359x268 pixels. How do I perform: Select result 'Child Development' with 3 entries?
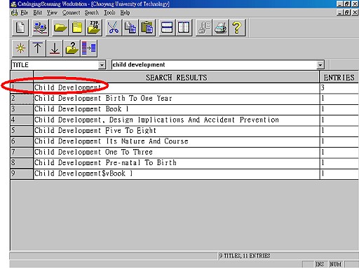[177, 88]
